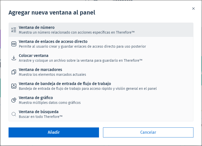Screen dimensions: 202x146
Task: Select the 'Ventana de número' option
Action: (37, 28)
